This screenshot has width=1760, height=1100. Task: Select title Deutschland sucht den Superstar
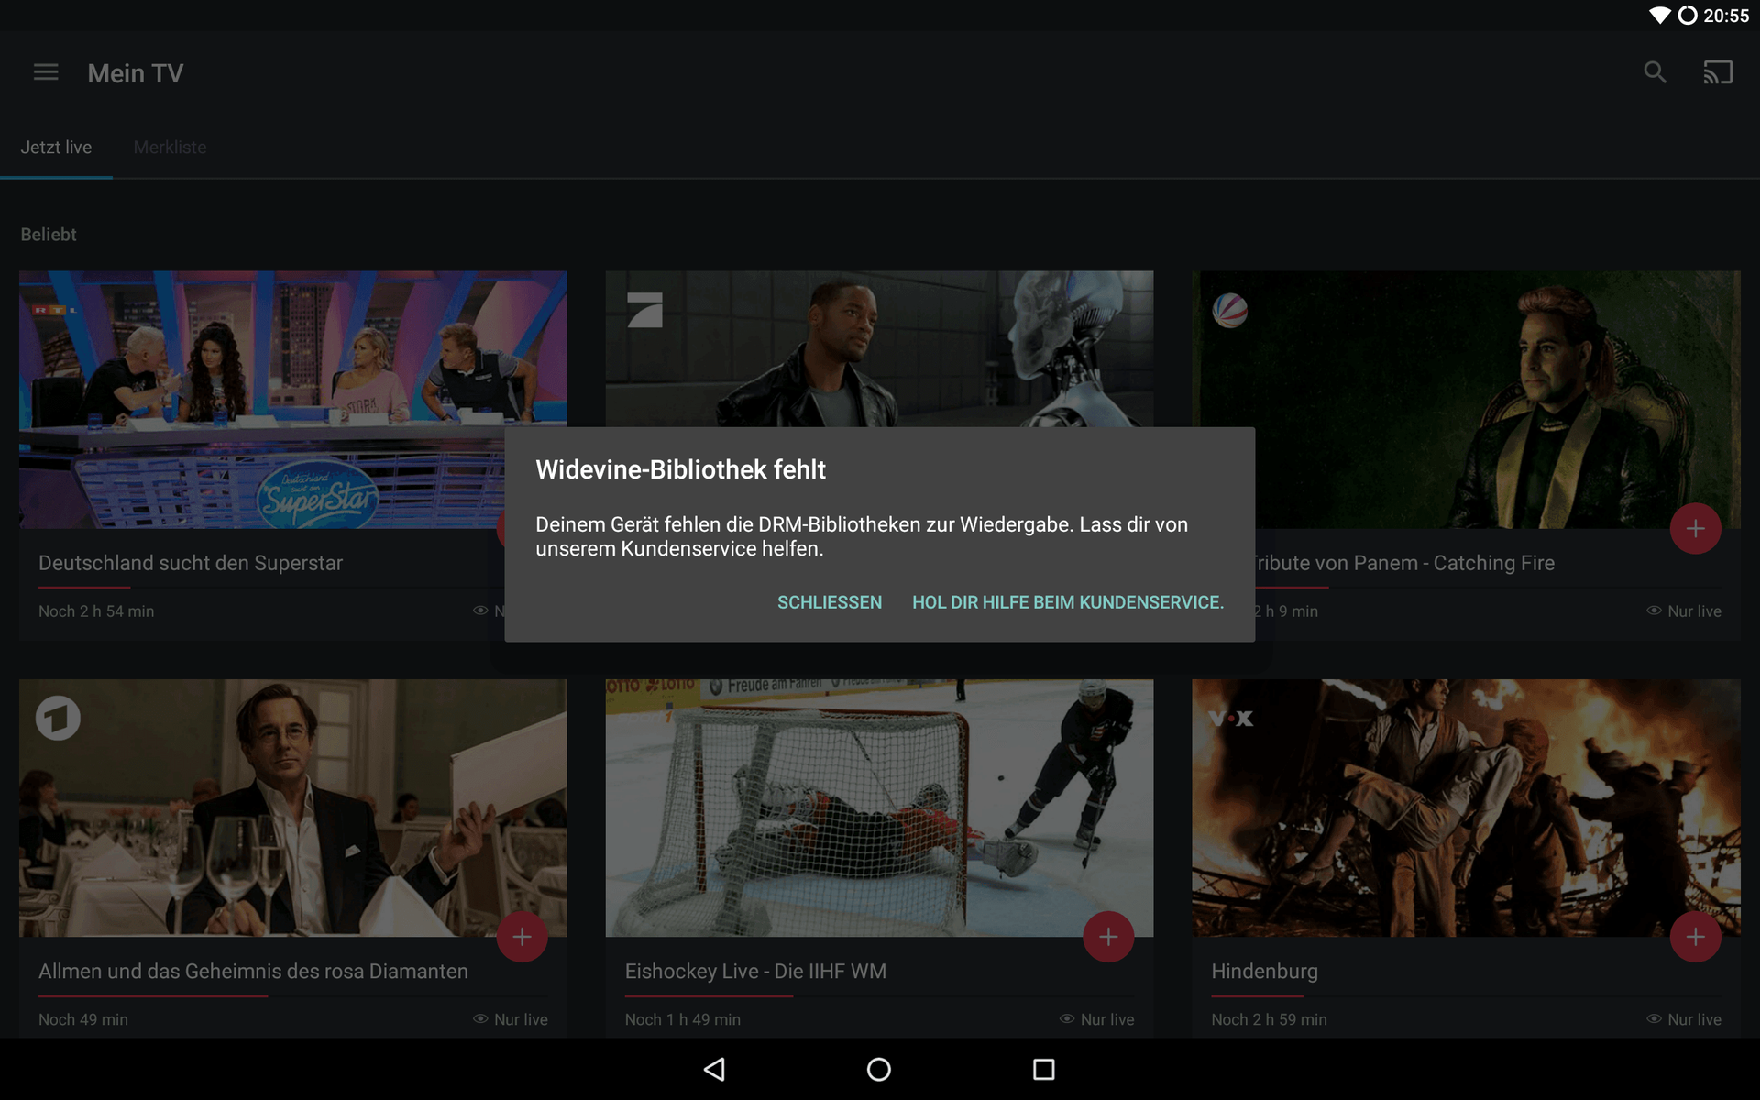tap(191, 563)
